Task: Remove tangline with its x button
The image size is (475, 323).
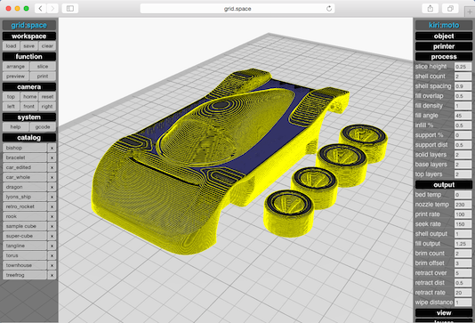Action: pyautogui.click(x=52, y=246)
